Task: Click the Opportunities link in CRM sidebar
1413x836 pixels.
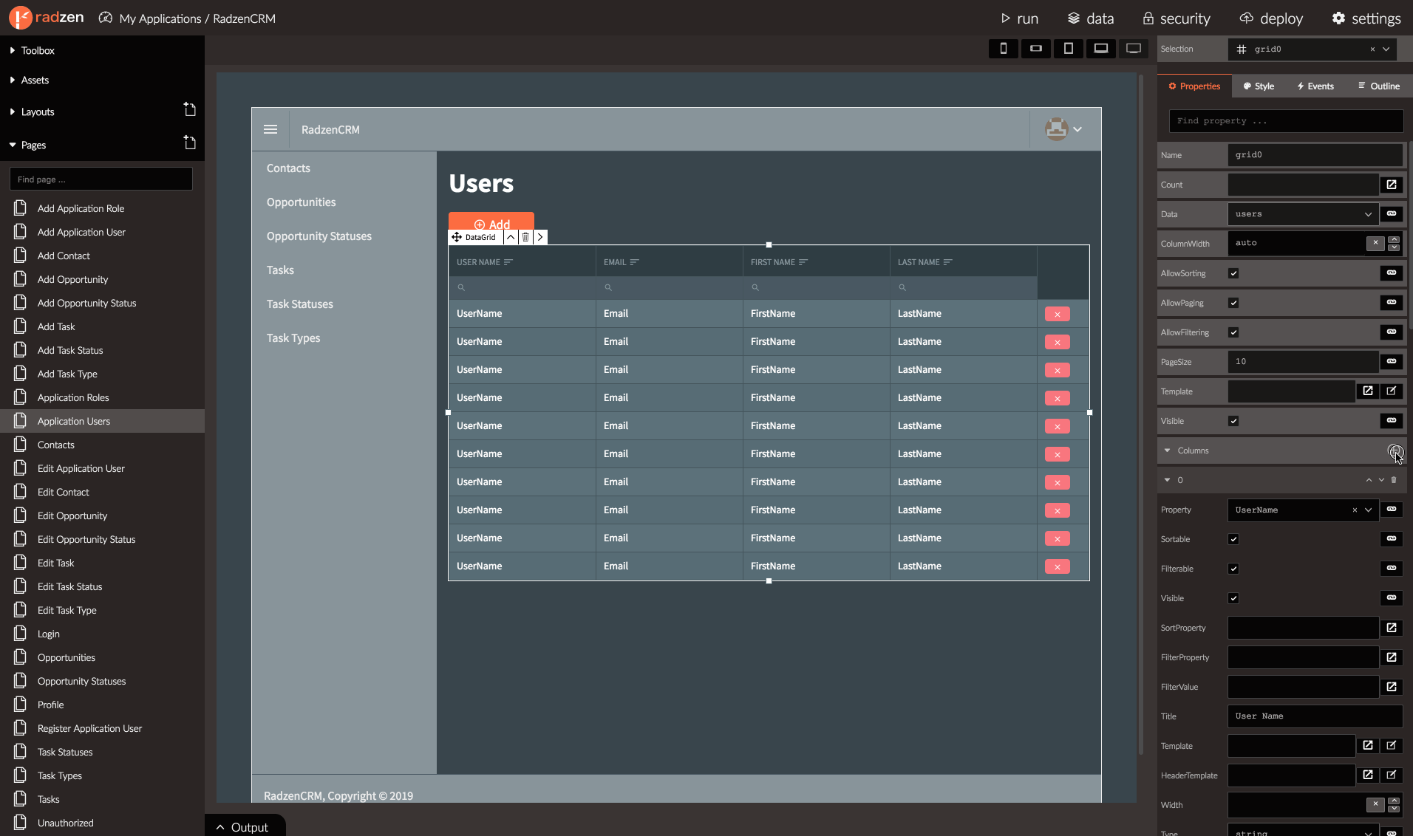Action: tap(301, 202)
